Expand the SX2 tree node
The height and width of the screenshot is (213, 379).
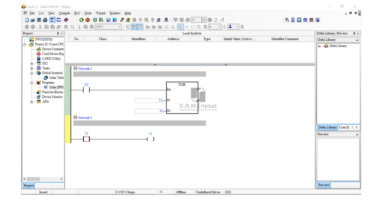[x=32, y=64]
